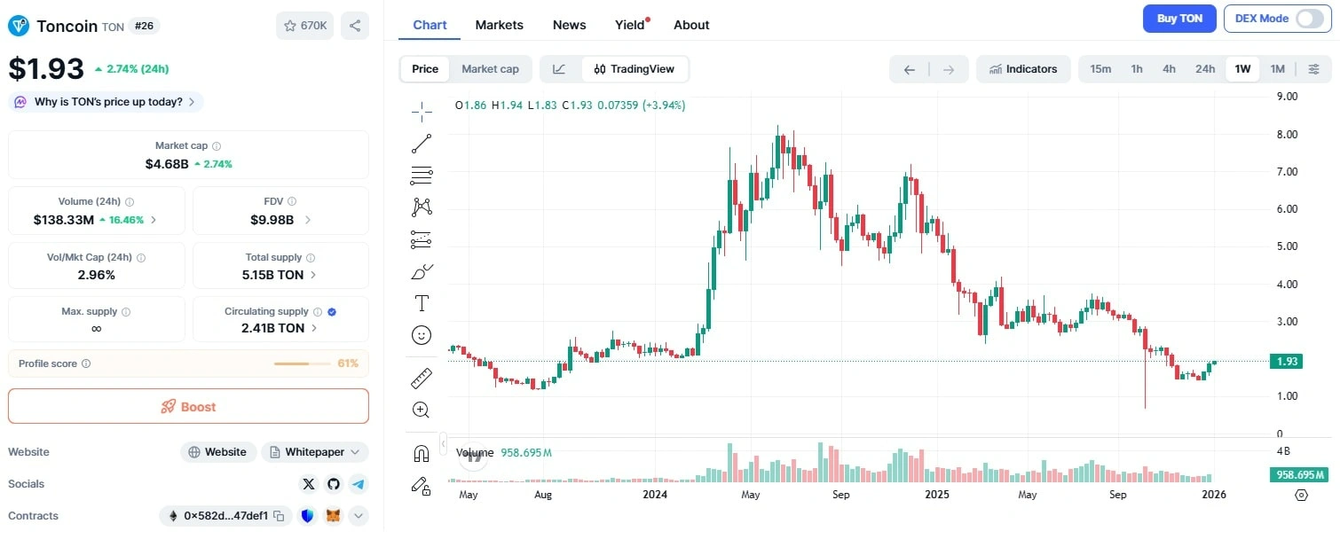The image size is (1340, 547).
Task: Expand FDV details arrow
Action: coord(308,220)
